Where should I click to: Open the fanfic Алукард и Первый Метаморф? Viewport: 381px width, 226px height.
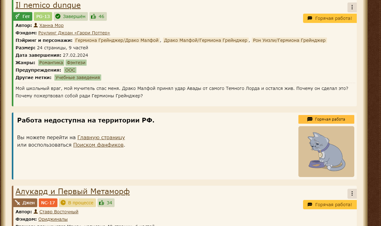click(x=73, y=192)
